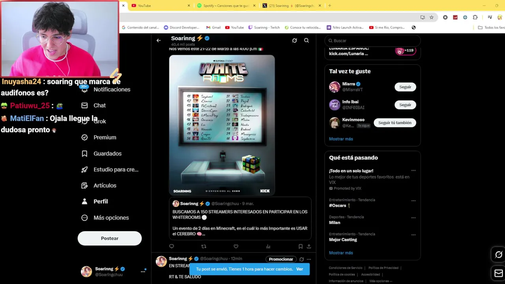Bookmark this page with the star icon
This screenshot has width=505, height=284.
432,17
